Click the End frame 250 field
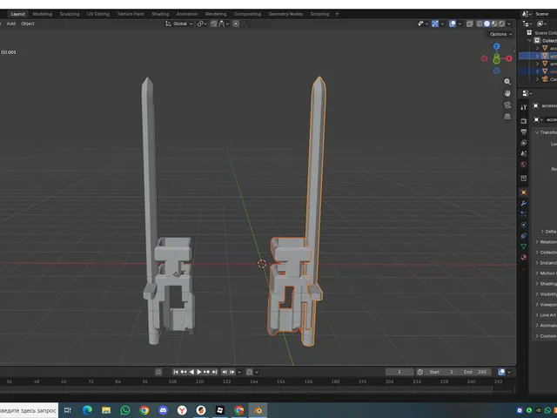The height and width of the screenshot is (418, 557). point(475,372)
